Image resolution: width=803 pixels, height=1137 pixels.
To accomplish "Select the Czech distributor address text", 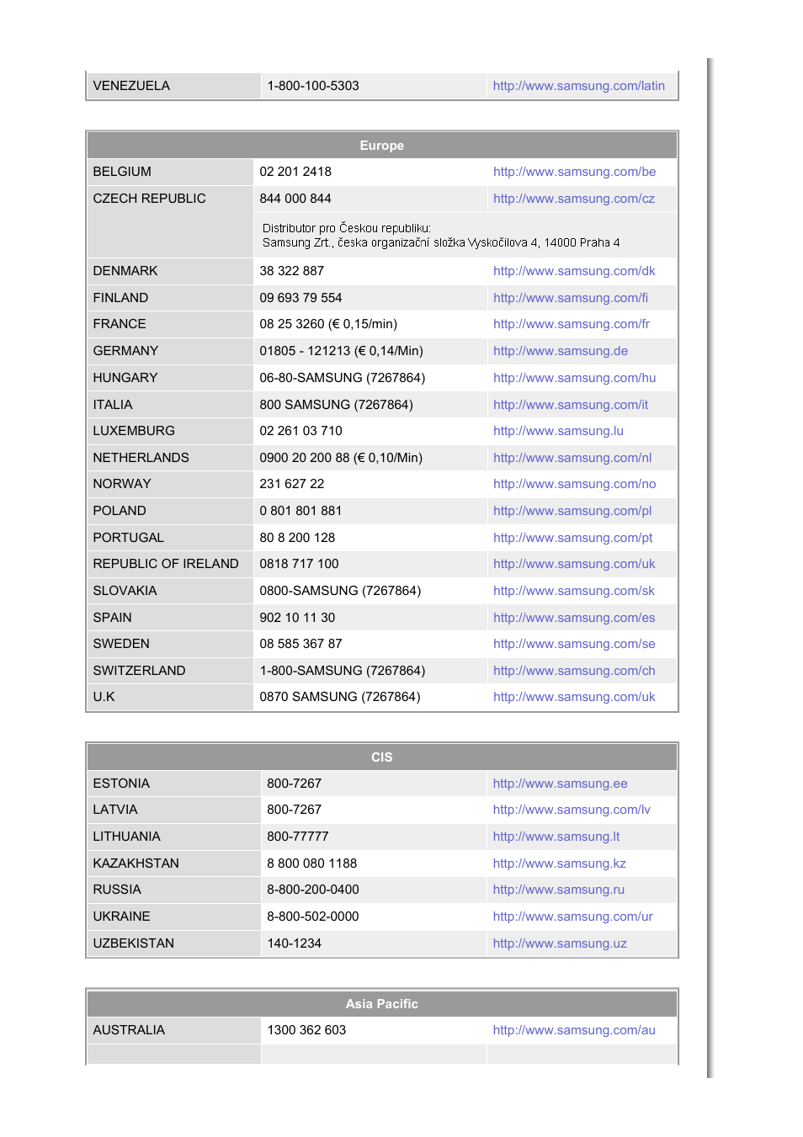I will pos(441,236).
